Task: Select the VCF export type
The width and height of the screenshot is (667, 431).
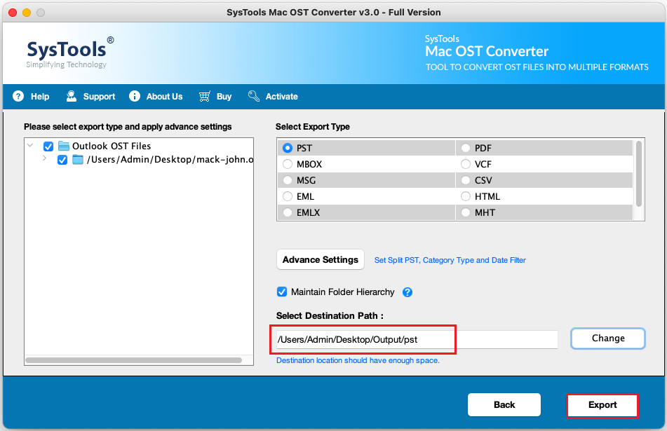Action: (466, 164)
